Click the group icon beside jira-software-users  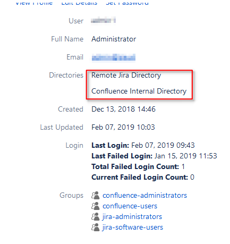pos(96,227)
